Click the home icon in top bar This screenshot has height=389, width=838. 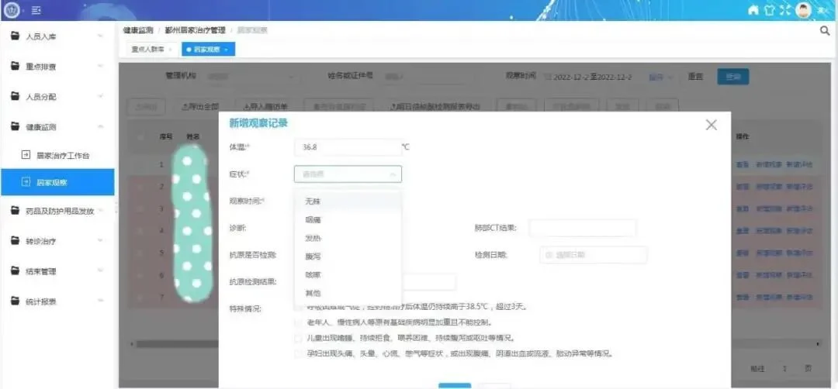click(x=753, y=10)
